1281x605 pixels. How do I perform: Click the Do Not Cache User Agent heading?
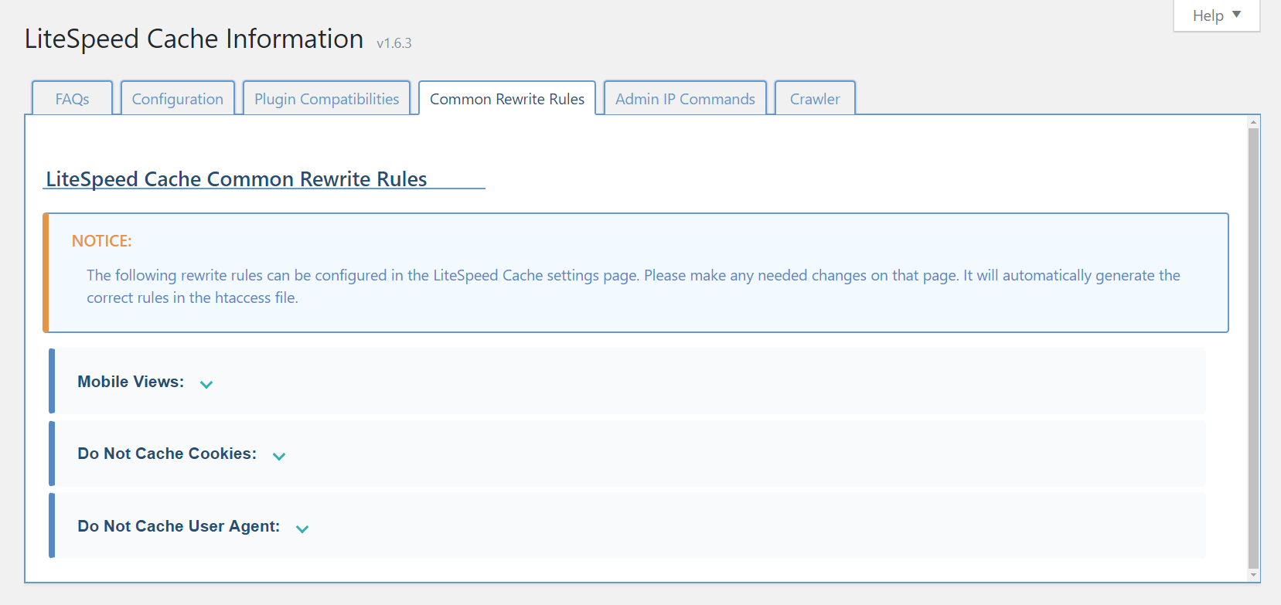click(x=179, y=526)
